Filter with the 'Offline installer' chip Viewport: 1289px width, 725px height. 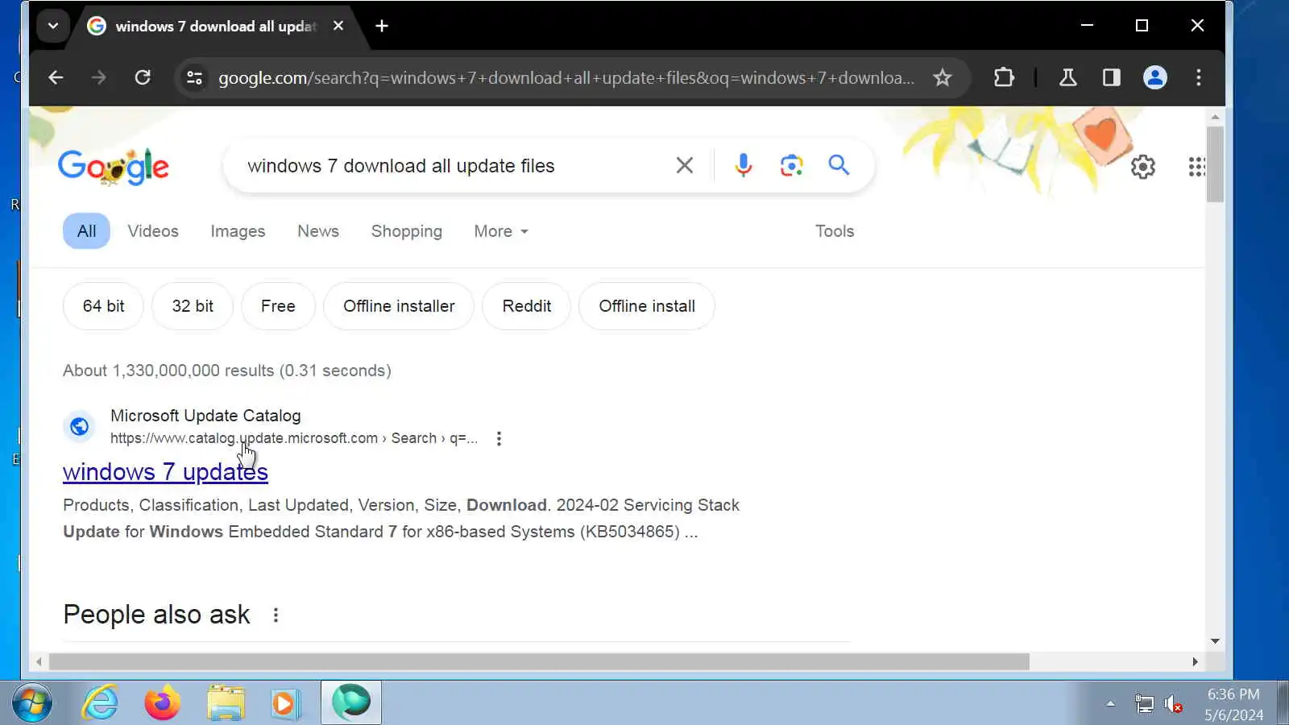pos(399,306)
